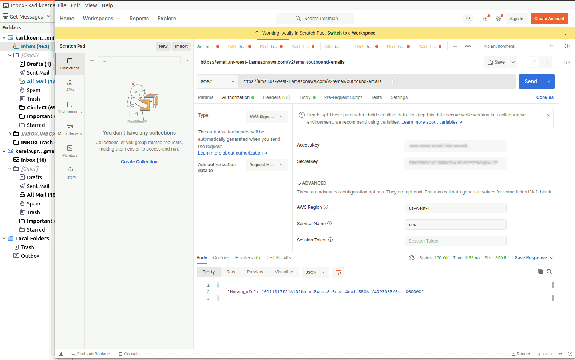This screenshot has width=575, height=360.
Task: Click the AWS Region input field
Action: coord(455,208)
